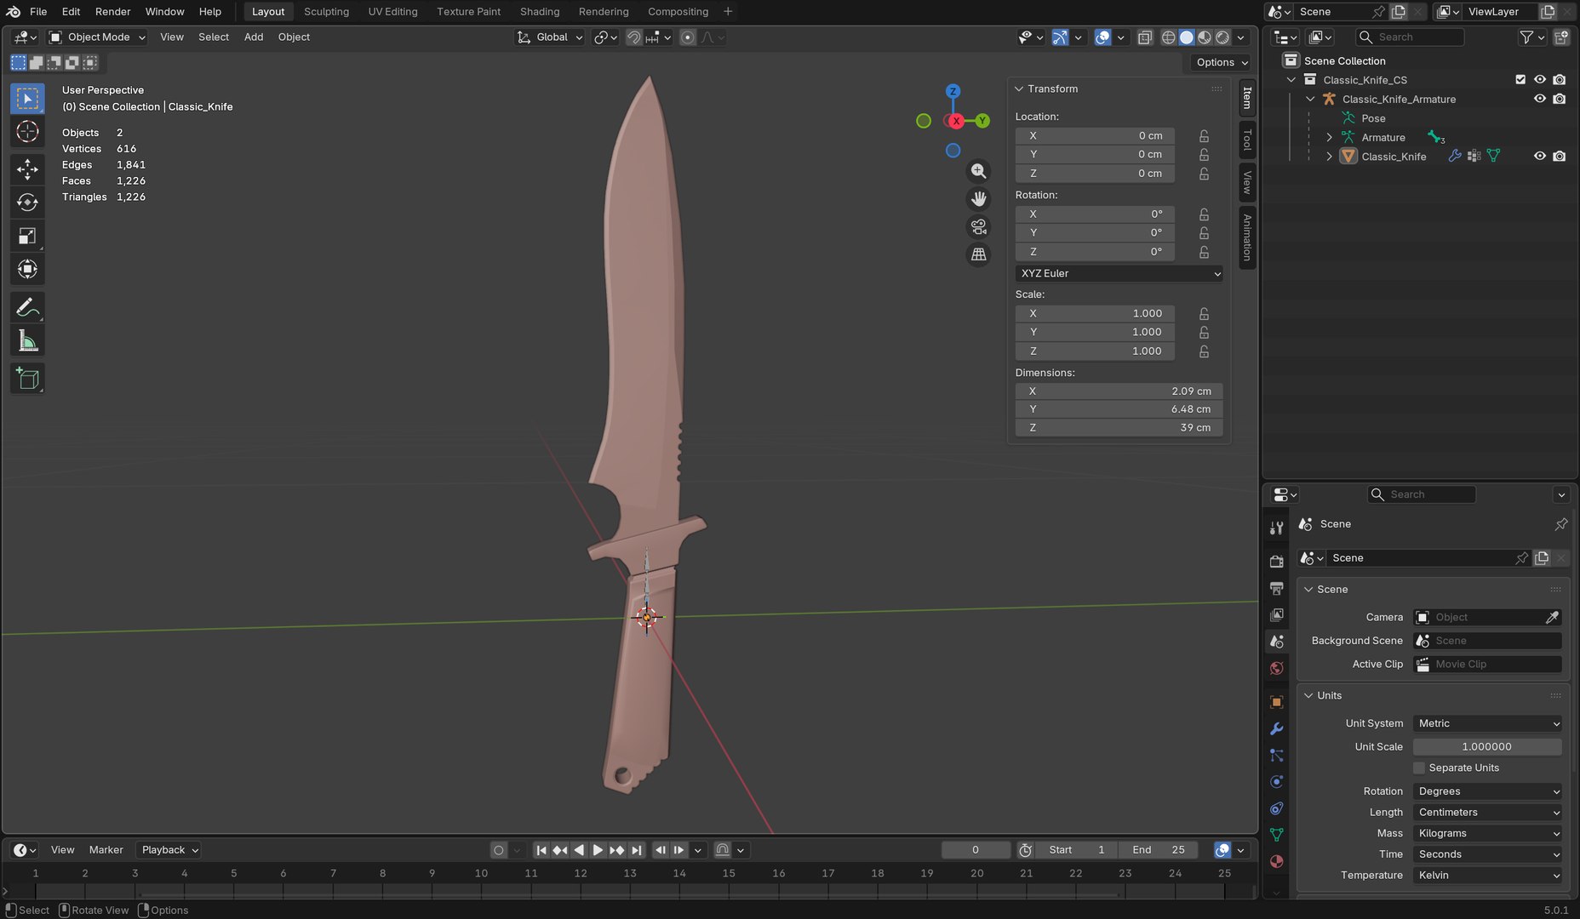Select the Annotate tool
Viewport: 1580px width, 919px height.
click(x=27, y=307)
